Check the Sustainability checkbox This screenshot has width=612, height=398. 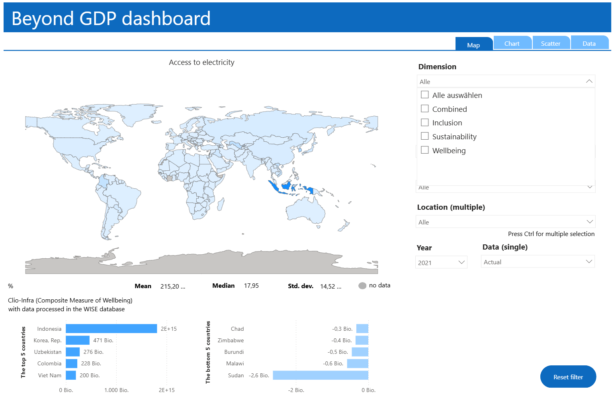point(424,136)
